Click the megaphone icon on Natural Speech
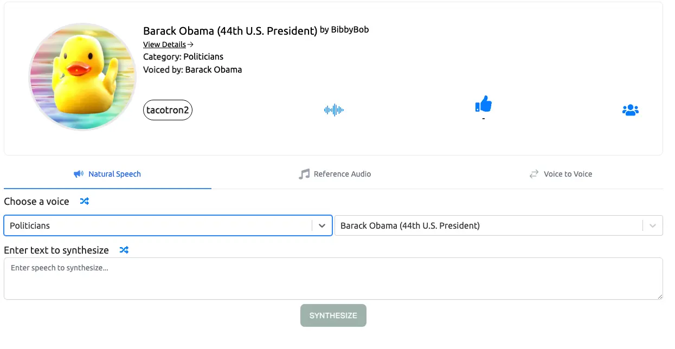The height and width of the screenshot is (349, 675). click(x=79, y=174)
